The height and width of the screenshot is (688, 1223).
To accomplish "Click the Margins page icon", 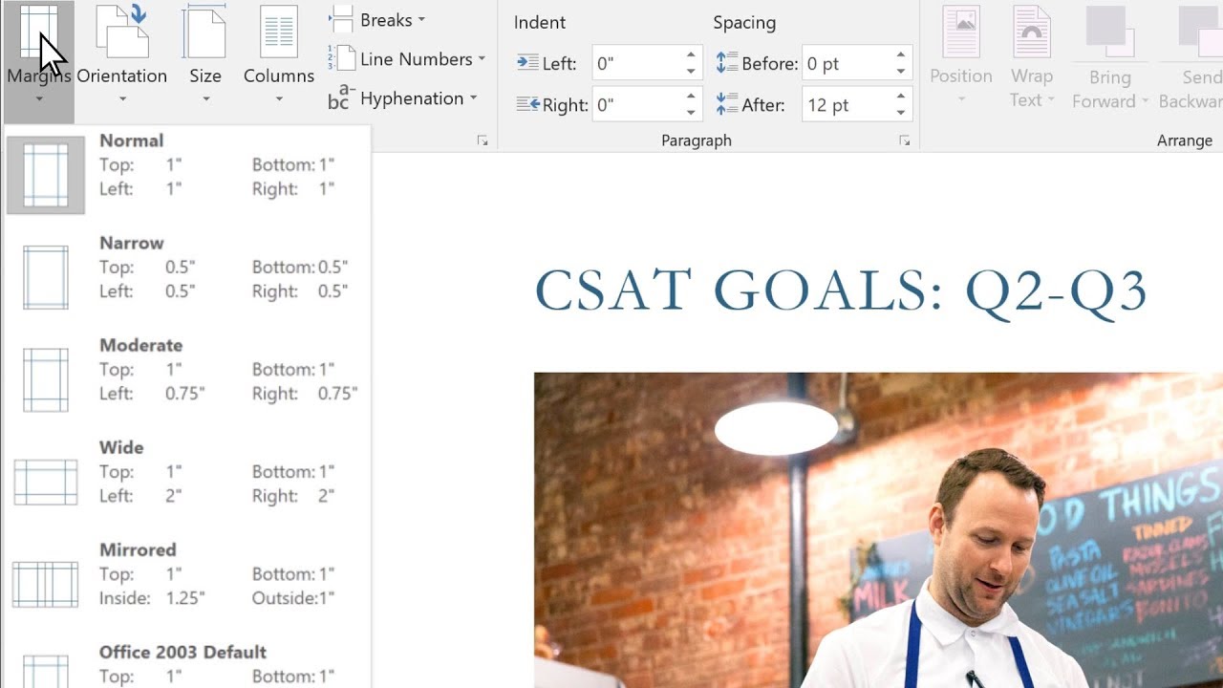I will click(38, 31).
